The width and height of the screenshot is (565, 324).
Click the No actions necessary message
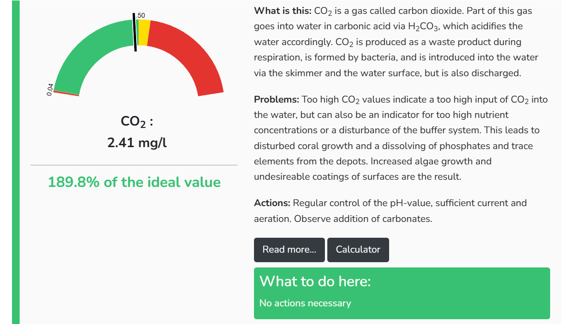(305, 303)
